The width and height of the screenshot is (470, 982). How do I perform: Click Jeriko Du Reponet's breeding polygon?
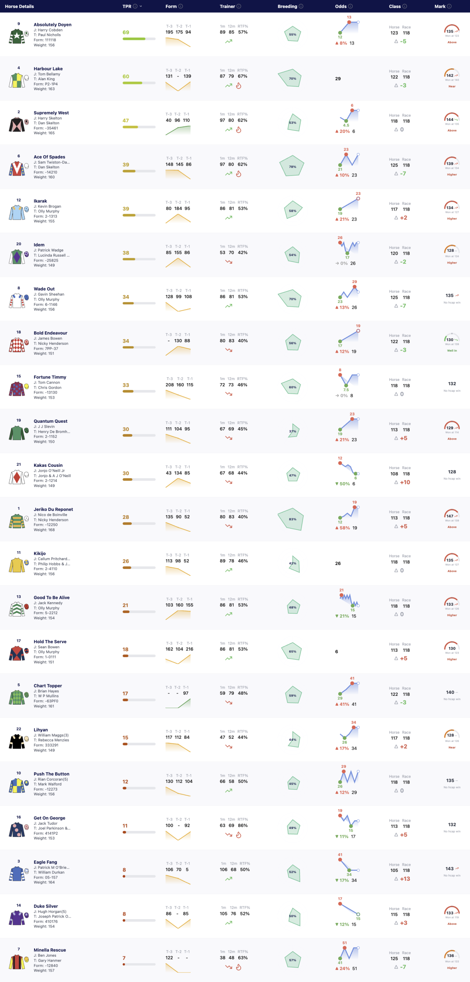pos(291,519)
